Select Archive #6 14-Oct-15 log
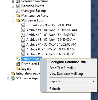The image size is (98, 100). tap(50, 54)
